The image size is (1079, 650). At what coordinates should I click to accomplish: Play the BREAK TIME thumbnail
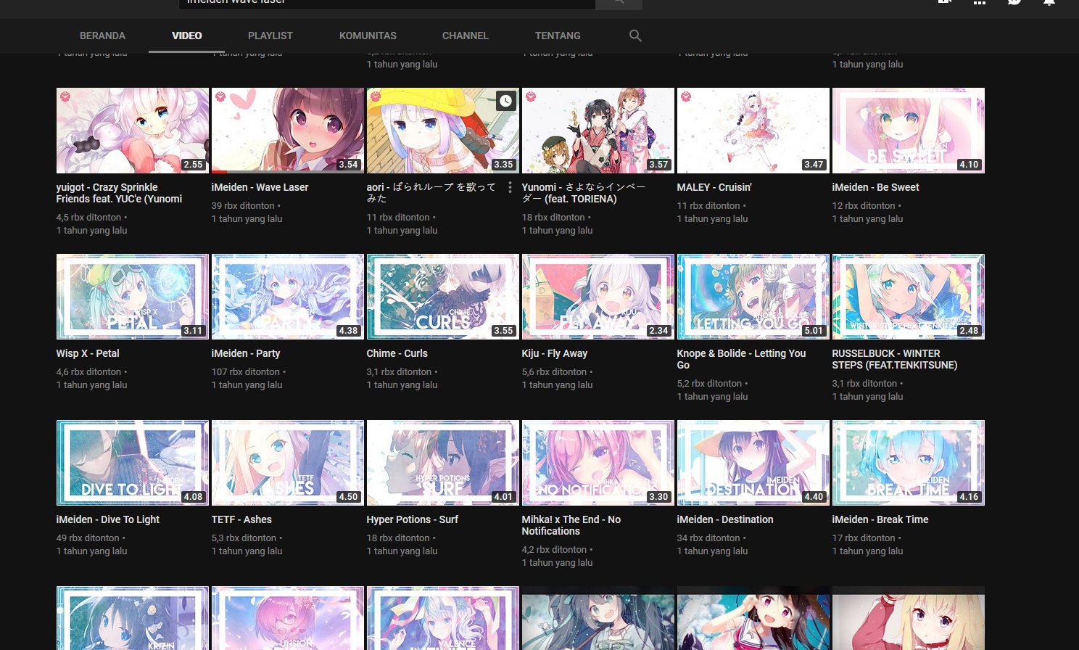pyautogui.click(x=908, y=463)
